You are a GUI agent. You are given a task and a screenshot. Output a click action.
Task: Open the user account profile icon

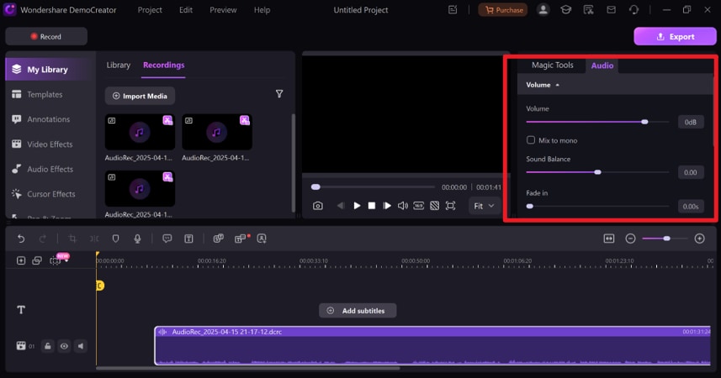[543, 9]
